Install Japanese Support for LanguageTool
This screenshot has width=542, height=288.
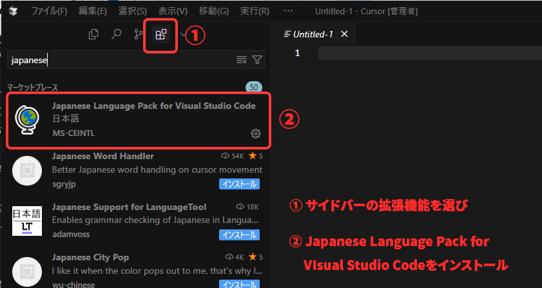coord(239,235)
